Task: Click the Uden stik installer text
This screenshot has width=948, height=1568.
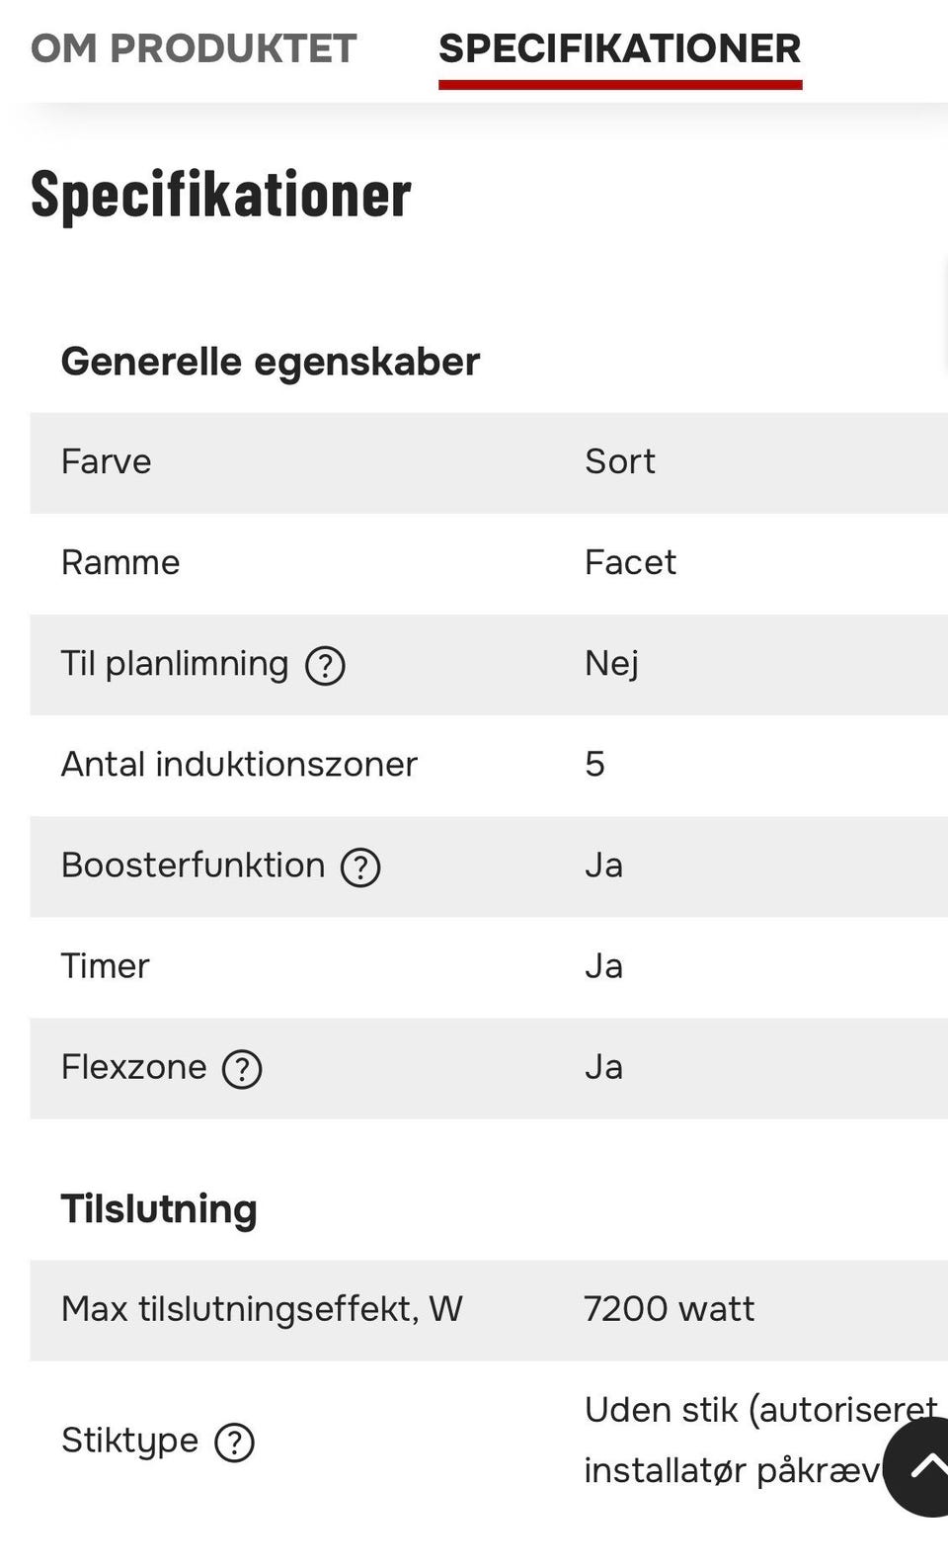Action: click(x=760, y=1441)
